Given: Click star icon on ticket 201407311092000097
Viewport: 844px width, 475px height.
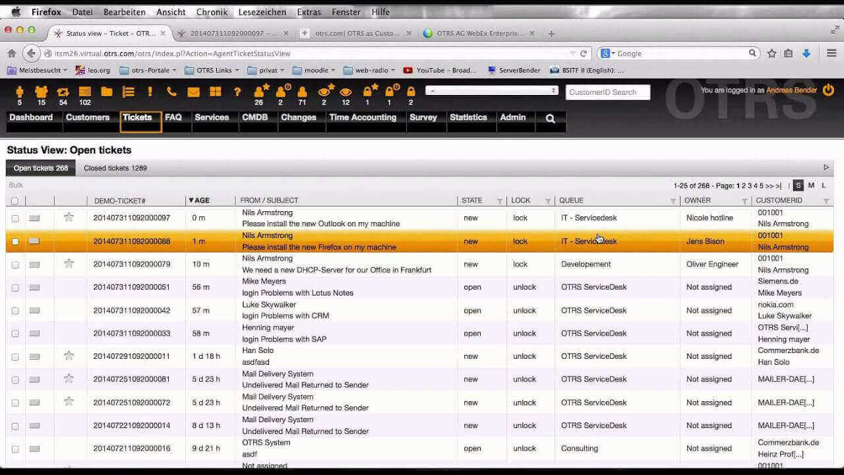Looking at the screenshot, I should pos(69,217).
